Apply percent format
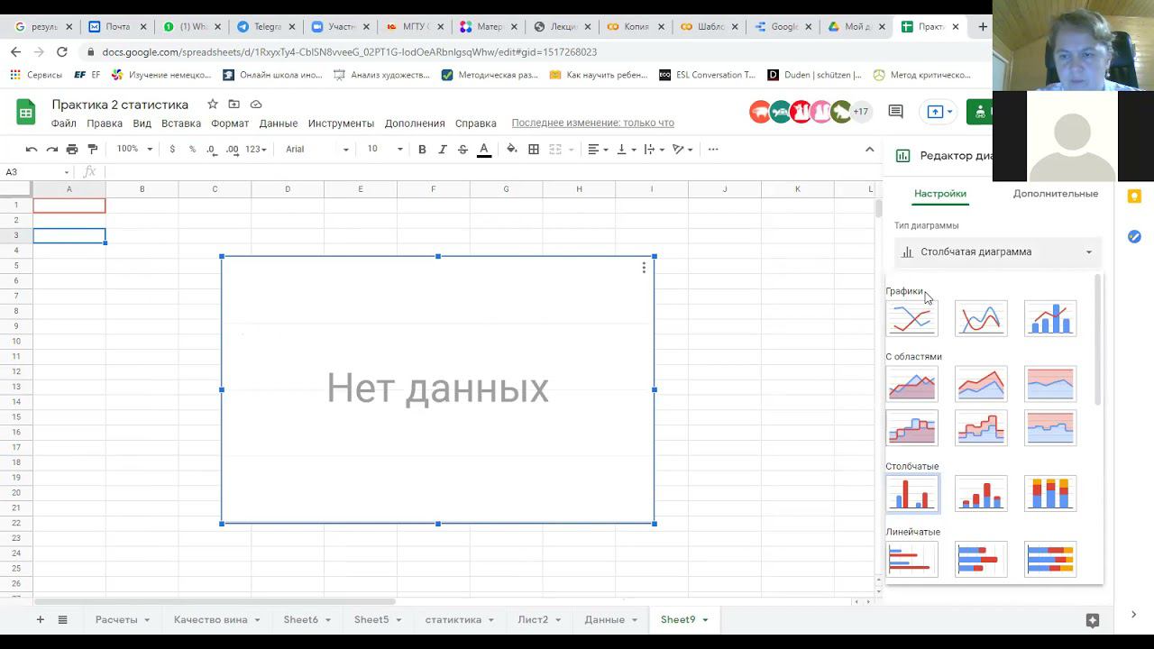1154x649 pixels. point(192,149)
